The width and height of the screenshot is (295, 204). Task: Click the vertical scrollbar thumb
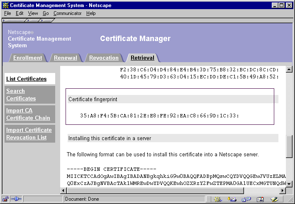click(x=289, y=146)
